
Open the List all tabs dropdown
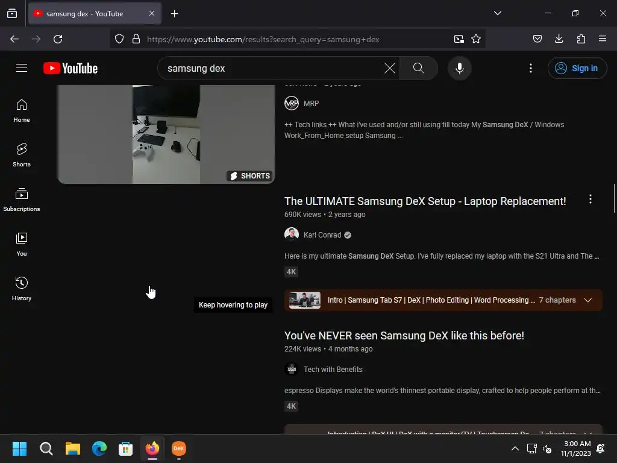point(497,13)
